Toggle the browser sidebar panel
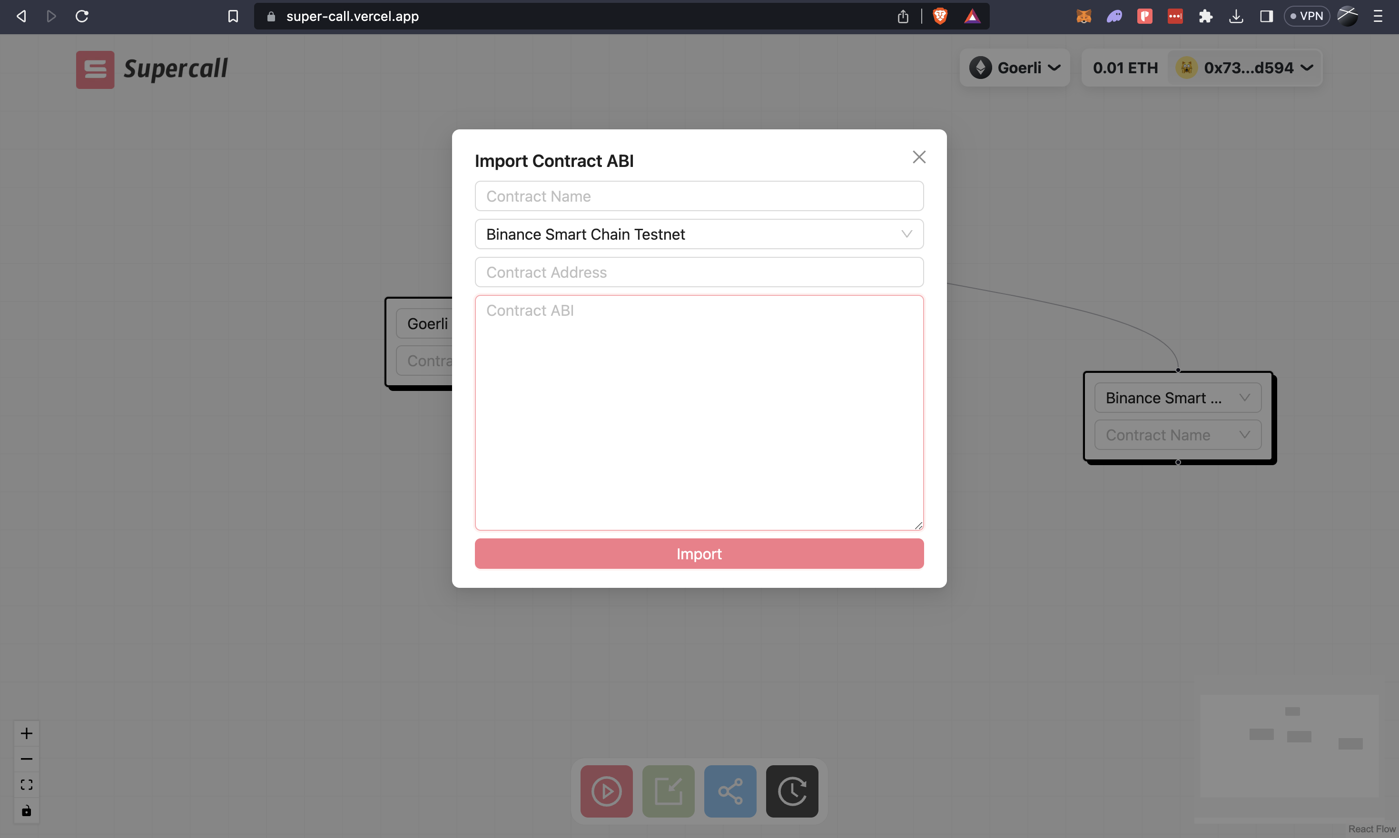Screen dimensions: 1399x838 pos(1267,16)
